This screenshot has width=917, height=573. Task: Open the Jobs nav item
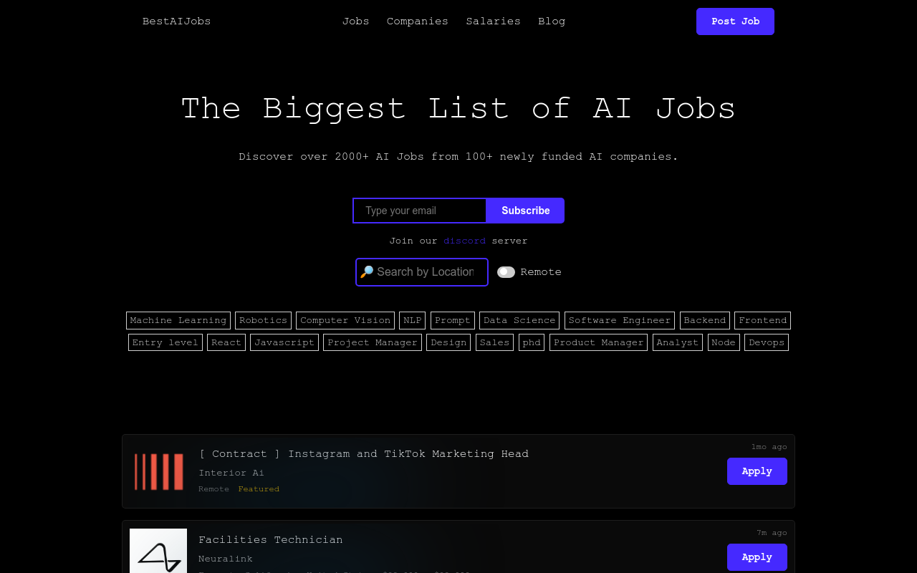[355, 21]
